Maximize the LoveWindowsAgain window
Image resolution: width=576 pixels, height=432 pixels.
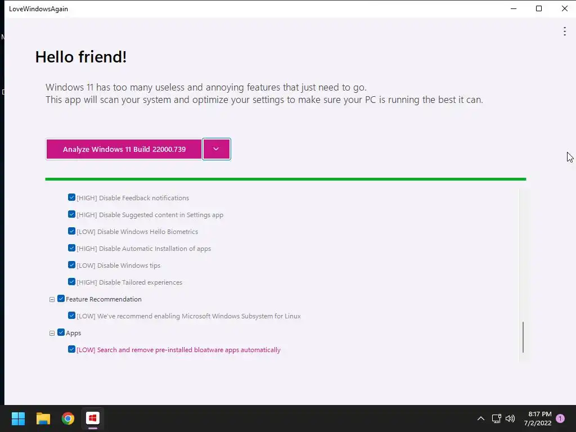click(539, 8)
